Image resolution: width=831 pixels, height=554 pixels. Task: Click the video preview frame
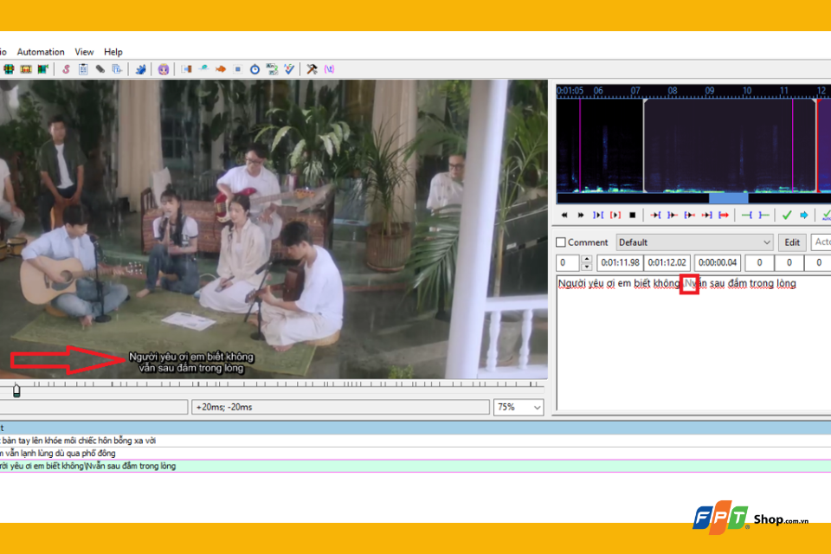pos(274,229)
